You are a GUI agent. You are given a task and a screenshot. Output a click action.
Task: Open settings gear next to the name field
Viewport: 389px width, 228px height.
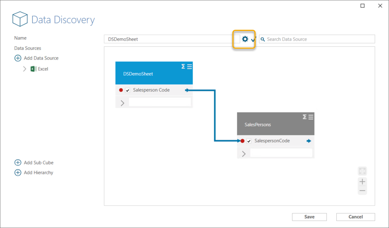pos(245,39)
